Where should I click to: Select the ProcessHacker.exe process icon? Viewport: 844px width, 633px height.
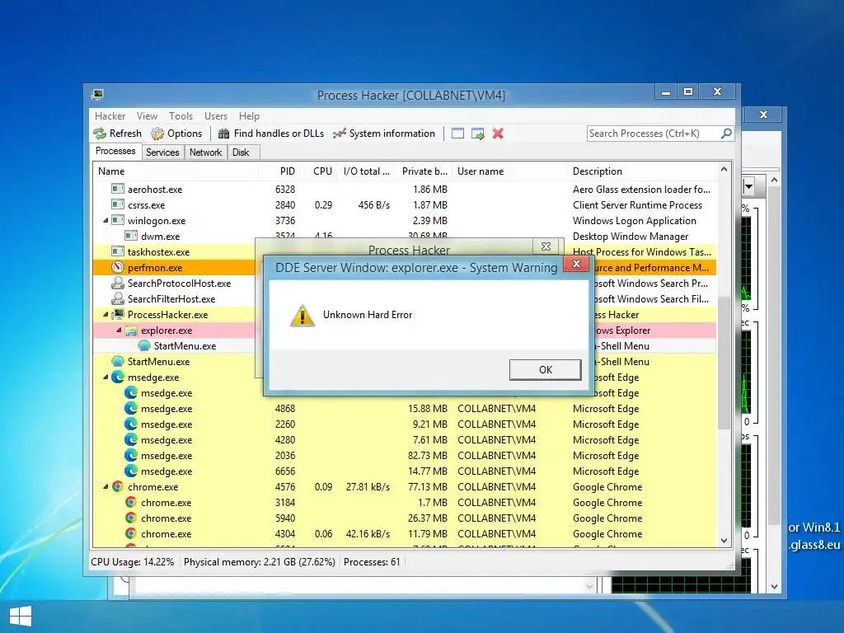117,314
